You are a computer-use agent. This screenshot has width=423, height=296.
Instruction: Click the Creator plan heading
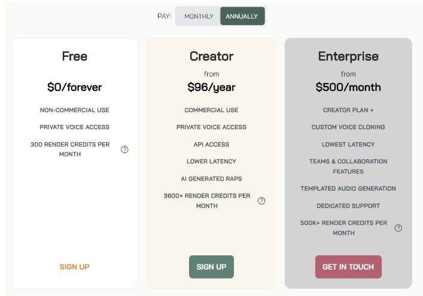pos(211,56)
